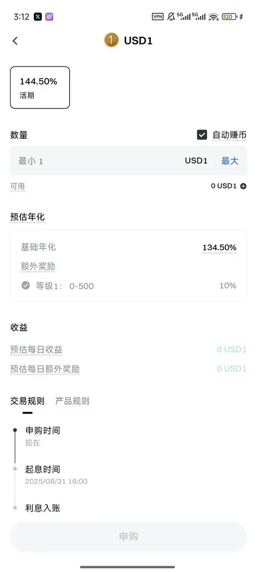
Task: Select the 交易规则 tab
Action: (x=27, y=401)
